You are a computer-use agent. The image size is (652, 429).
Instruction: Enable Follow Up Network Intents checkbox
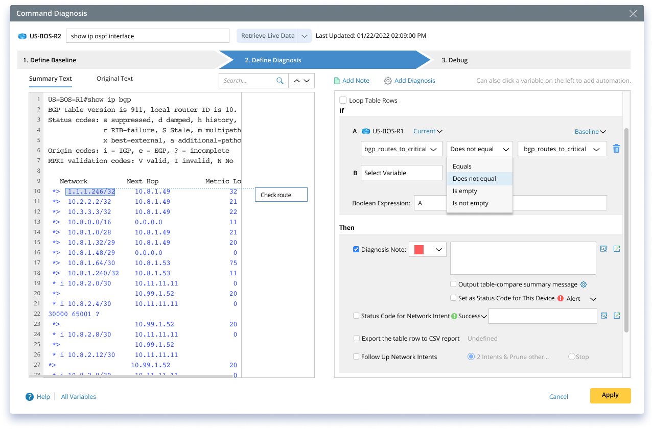click(357, 357)
